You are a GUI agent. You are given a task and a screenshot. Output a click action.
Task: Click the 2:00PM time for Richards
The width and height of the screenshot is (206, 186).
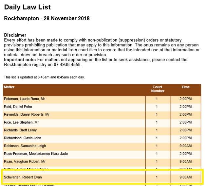click(x=185, y=130)
